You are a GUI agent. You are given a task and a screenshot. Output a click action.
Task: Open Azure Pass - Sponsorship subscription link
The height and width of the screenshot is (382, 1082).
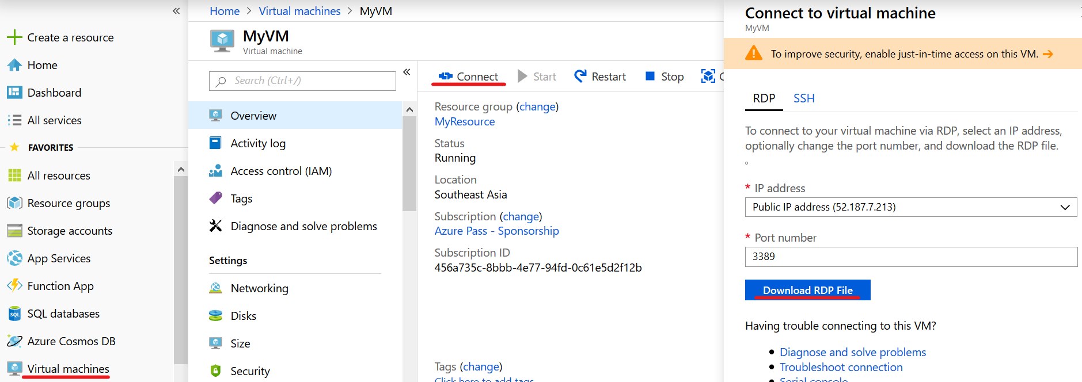[x=496, y=231]
